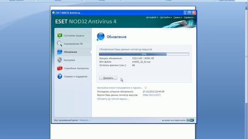Click the blue question mark help icon
248x139 pixels.
(x=60, y=76)
